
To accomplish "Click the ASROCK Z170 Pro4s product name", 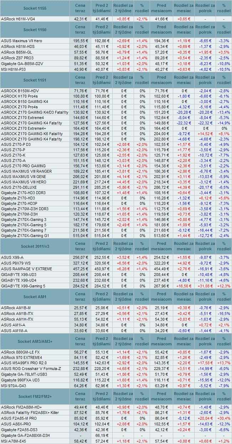I will pos(19,107).
